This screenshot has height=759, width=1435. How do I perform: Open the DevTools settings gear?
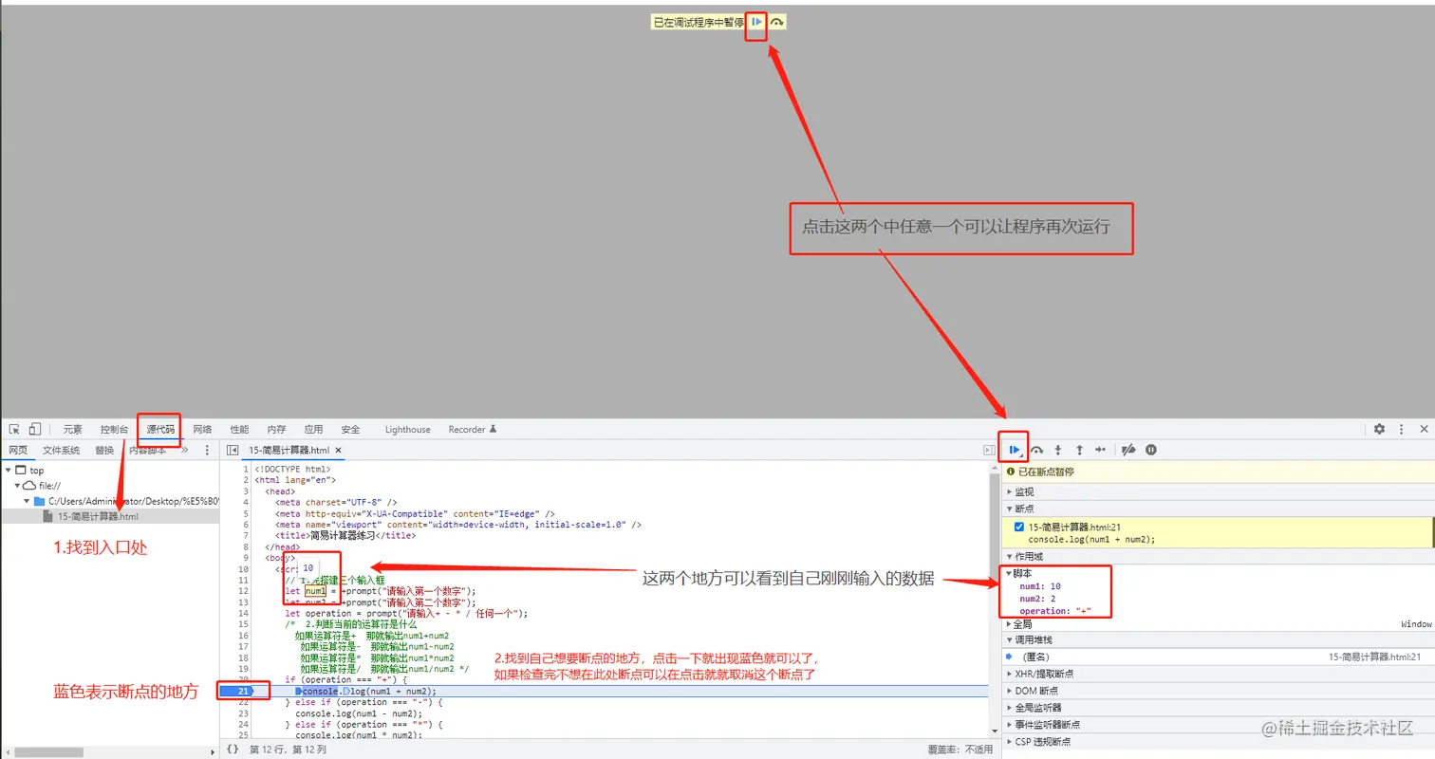(x=1378, y=429)
